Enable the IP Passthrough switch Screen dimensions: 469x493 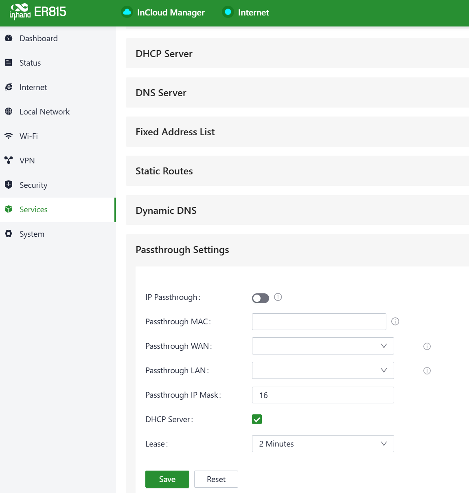click(x=261, y=298)
